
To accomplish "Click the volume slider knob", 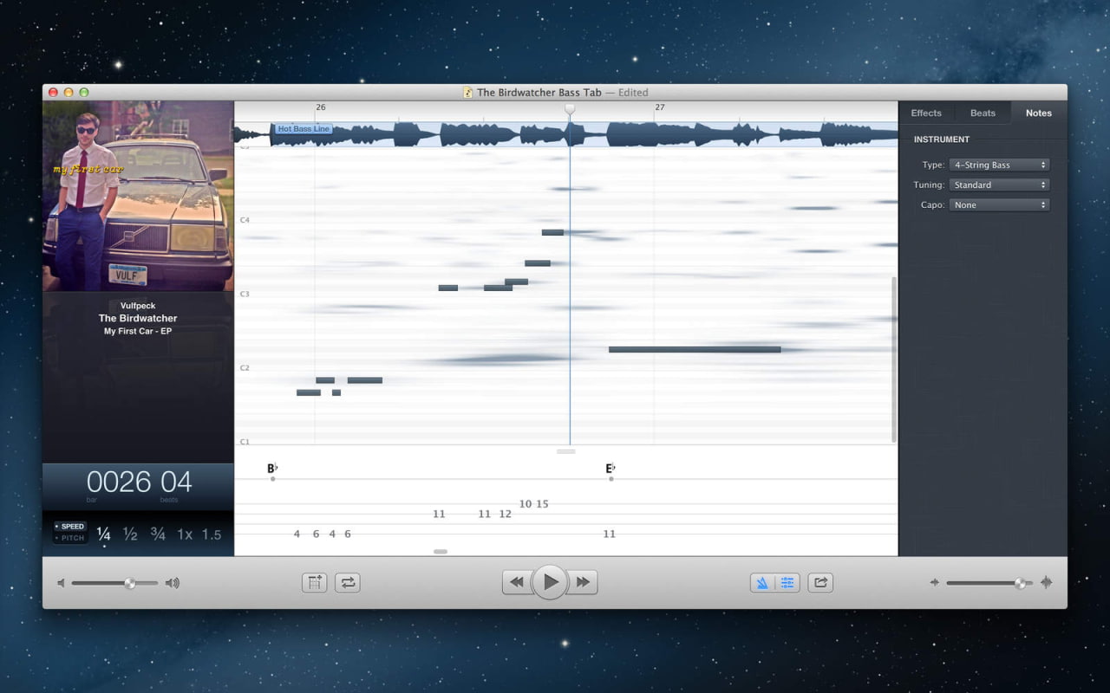I will click(x=130, y=583).
